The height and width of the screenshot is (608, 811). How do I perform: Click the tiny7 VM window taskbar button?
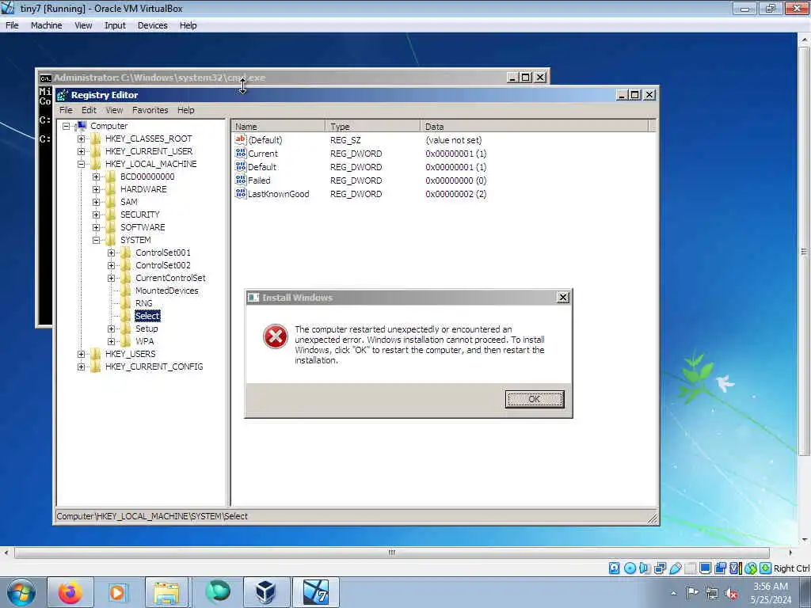(x=315, y=592)
